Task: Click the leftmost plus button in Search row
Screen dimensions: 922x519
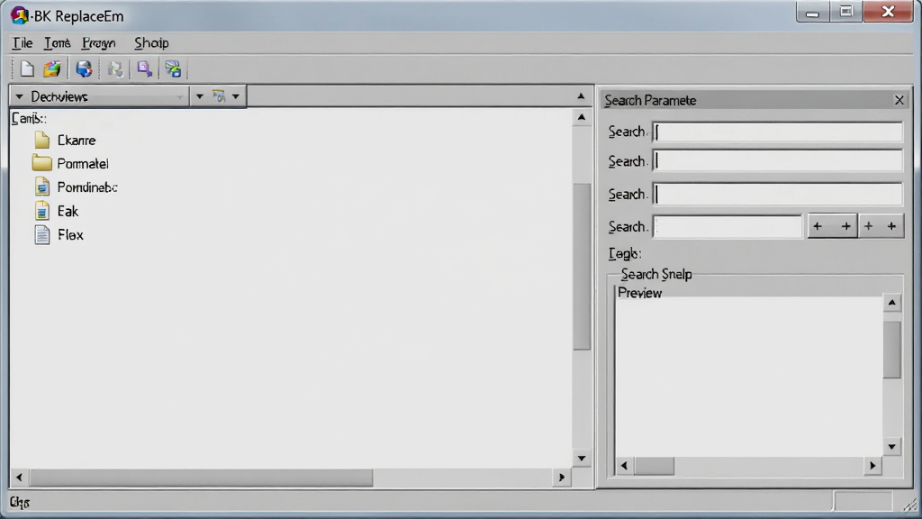Action: pos(818,226)
